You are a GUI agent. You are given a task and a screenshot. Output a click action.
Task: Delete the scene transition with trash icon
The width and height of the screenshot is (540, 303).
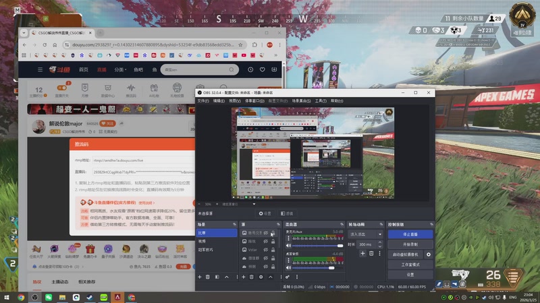coord(371,253)
